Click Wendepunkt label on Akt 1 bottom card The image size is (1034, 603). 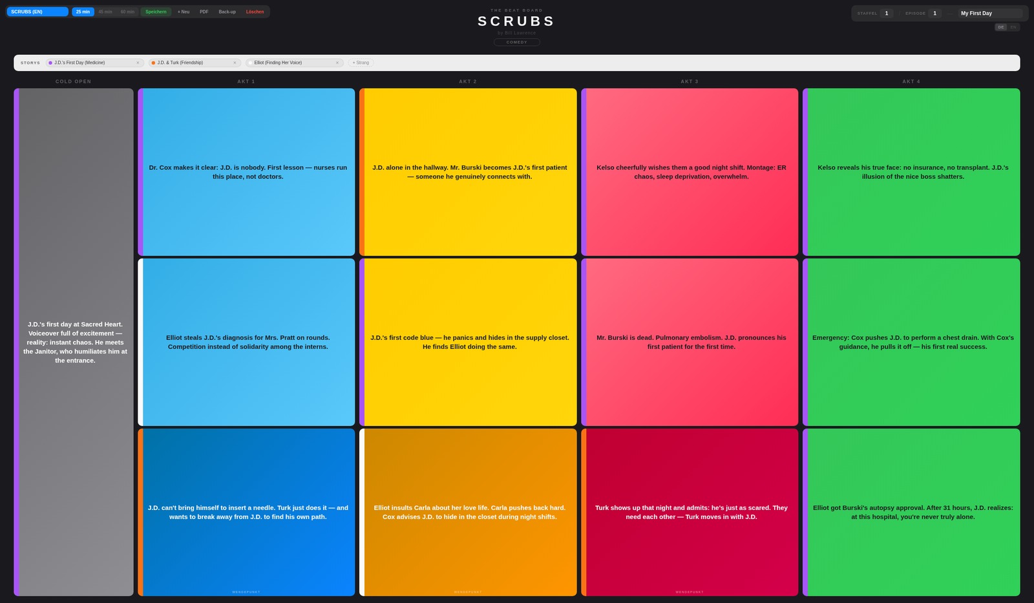(x=246, y=592)
